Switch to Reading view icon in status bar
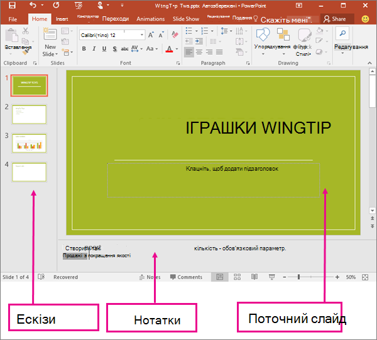This screenshot has width=377, height=340. (x=254, y=277)
